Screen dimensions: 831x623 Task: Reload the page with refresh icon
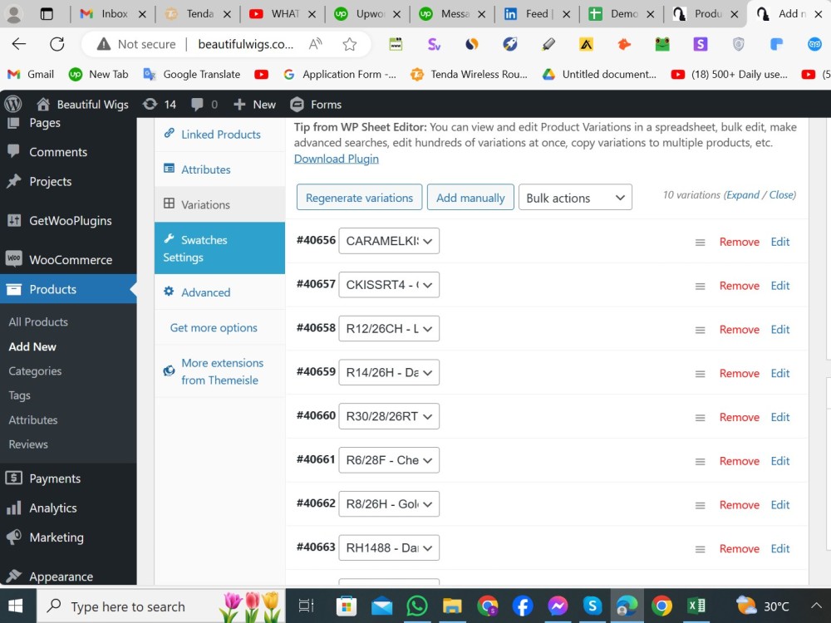click(x=57, y=44)
